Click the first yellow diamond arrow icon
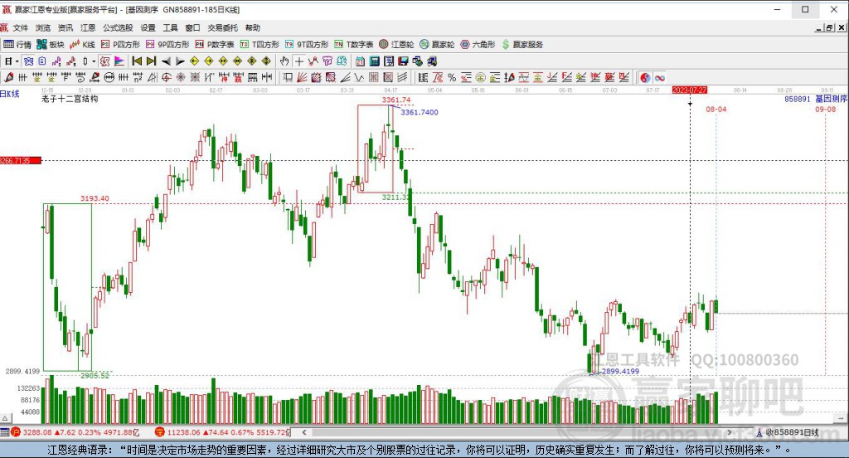Viewport: 849px width, 458px height. [195, 61]
